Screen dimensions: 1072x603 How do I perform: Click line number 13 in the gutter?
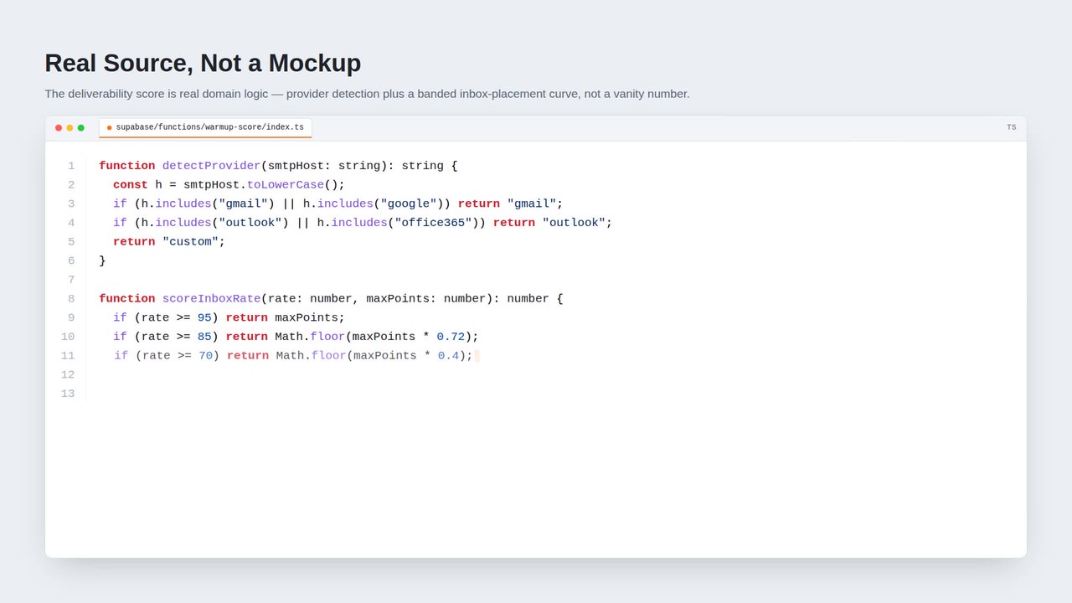[x=68, y=394]
